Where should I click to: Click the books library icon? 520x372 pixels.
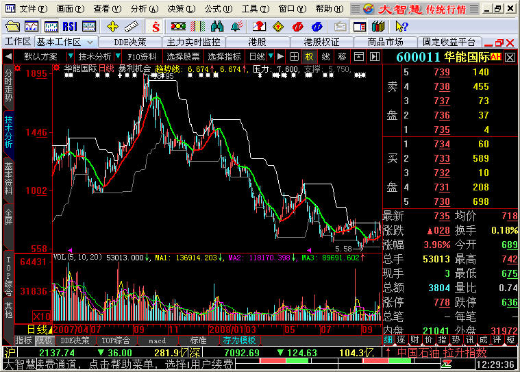point(378,26)
